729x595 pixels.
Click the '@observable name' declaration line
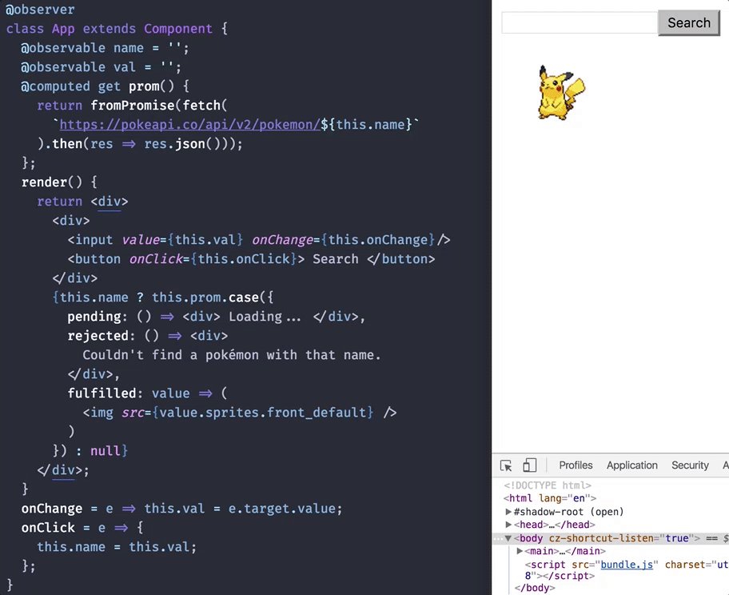(x=105, y=48)
